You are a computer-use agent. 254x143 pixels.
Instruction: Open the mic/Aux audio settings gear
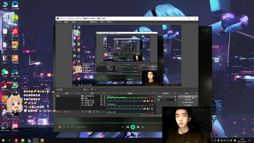[152, 101]
